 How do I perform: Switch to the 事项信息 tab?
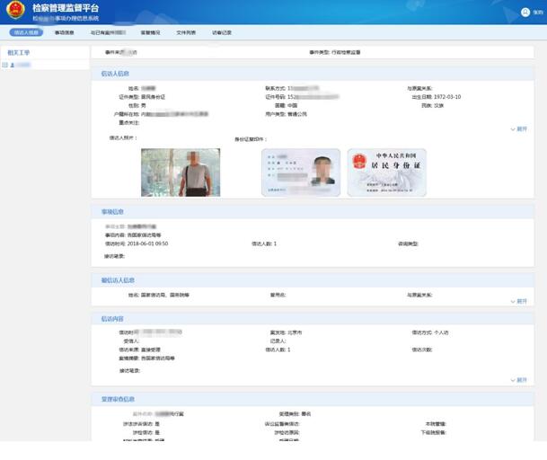pyautogui.click(x=65, y=32)
